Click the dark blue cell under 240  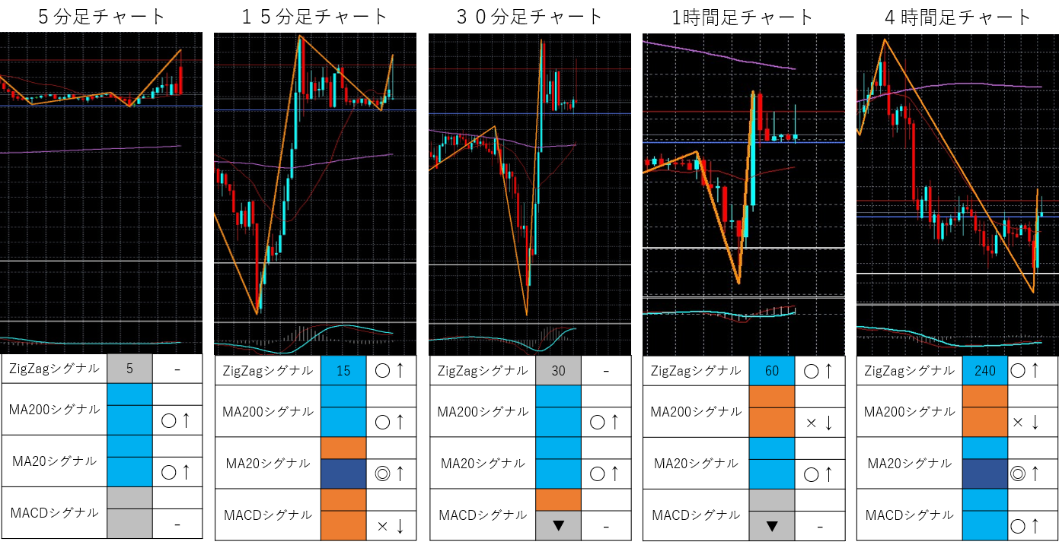985,473
